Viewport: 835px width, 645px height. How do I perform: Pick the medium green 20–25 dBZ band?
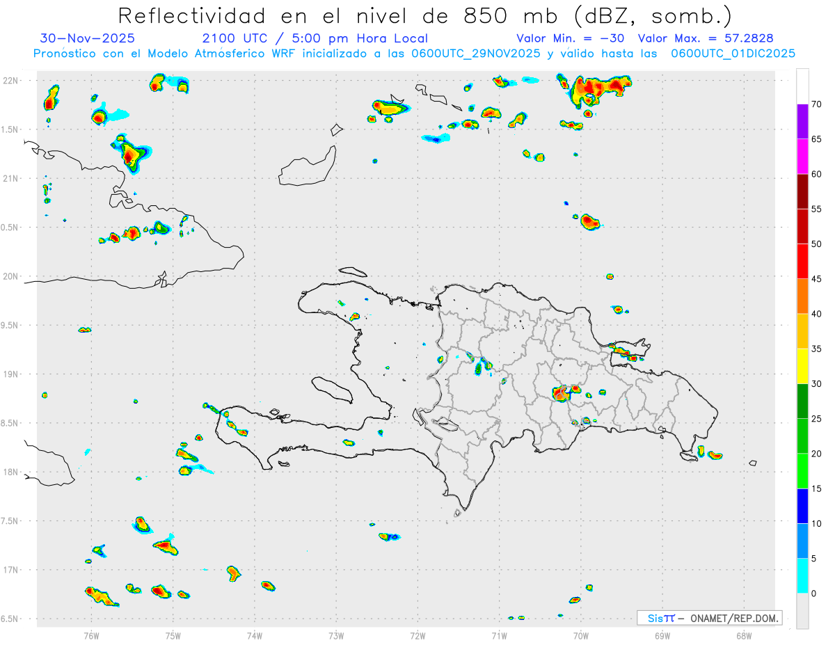click(802, 436)
